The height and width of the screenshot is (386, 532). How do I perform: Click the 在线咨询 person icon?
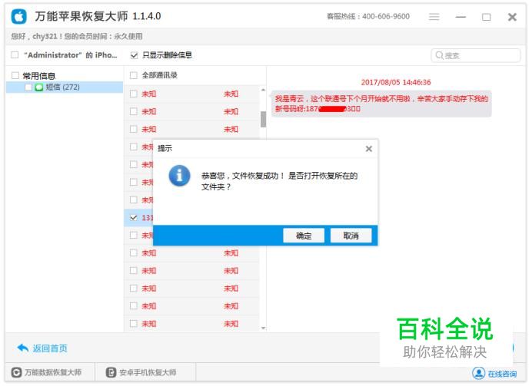pos(478,373)
